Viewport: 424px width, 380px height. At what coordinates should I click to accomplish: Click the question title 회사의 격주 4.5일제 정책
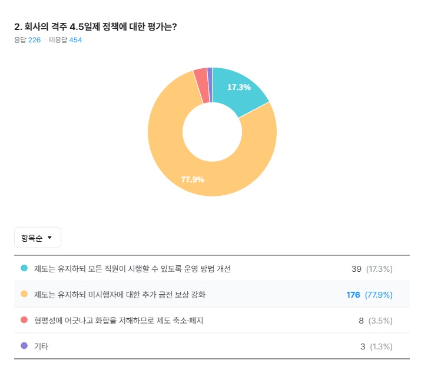point(95,26)
